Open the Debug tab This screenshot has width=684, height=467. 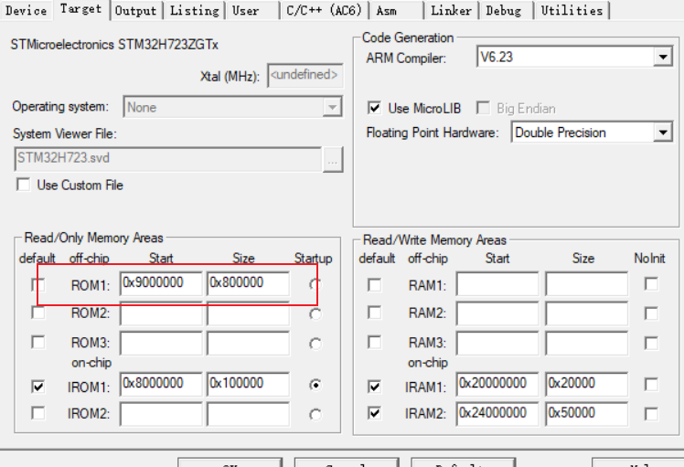[x=504, y=10]
